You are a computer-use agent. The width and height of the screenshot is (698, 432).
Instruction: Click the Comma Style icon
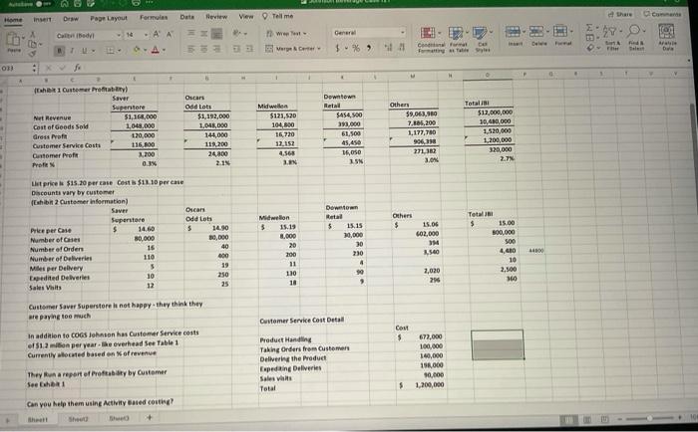pyautogui.click(x=369, y=48)
